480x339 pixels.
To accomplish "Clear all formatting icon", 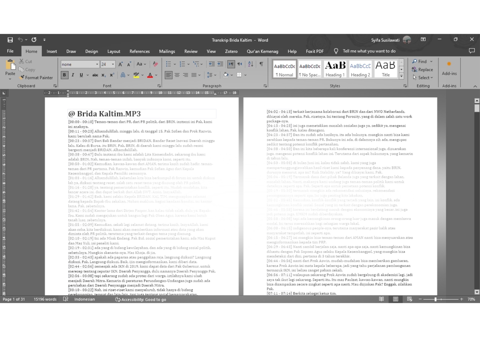I will tap(155, 64).
